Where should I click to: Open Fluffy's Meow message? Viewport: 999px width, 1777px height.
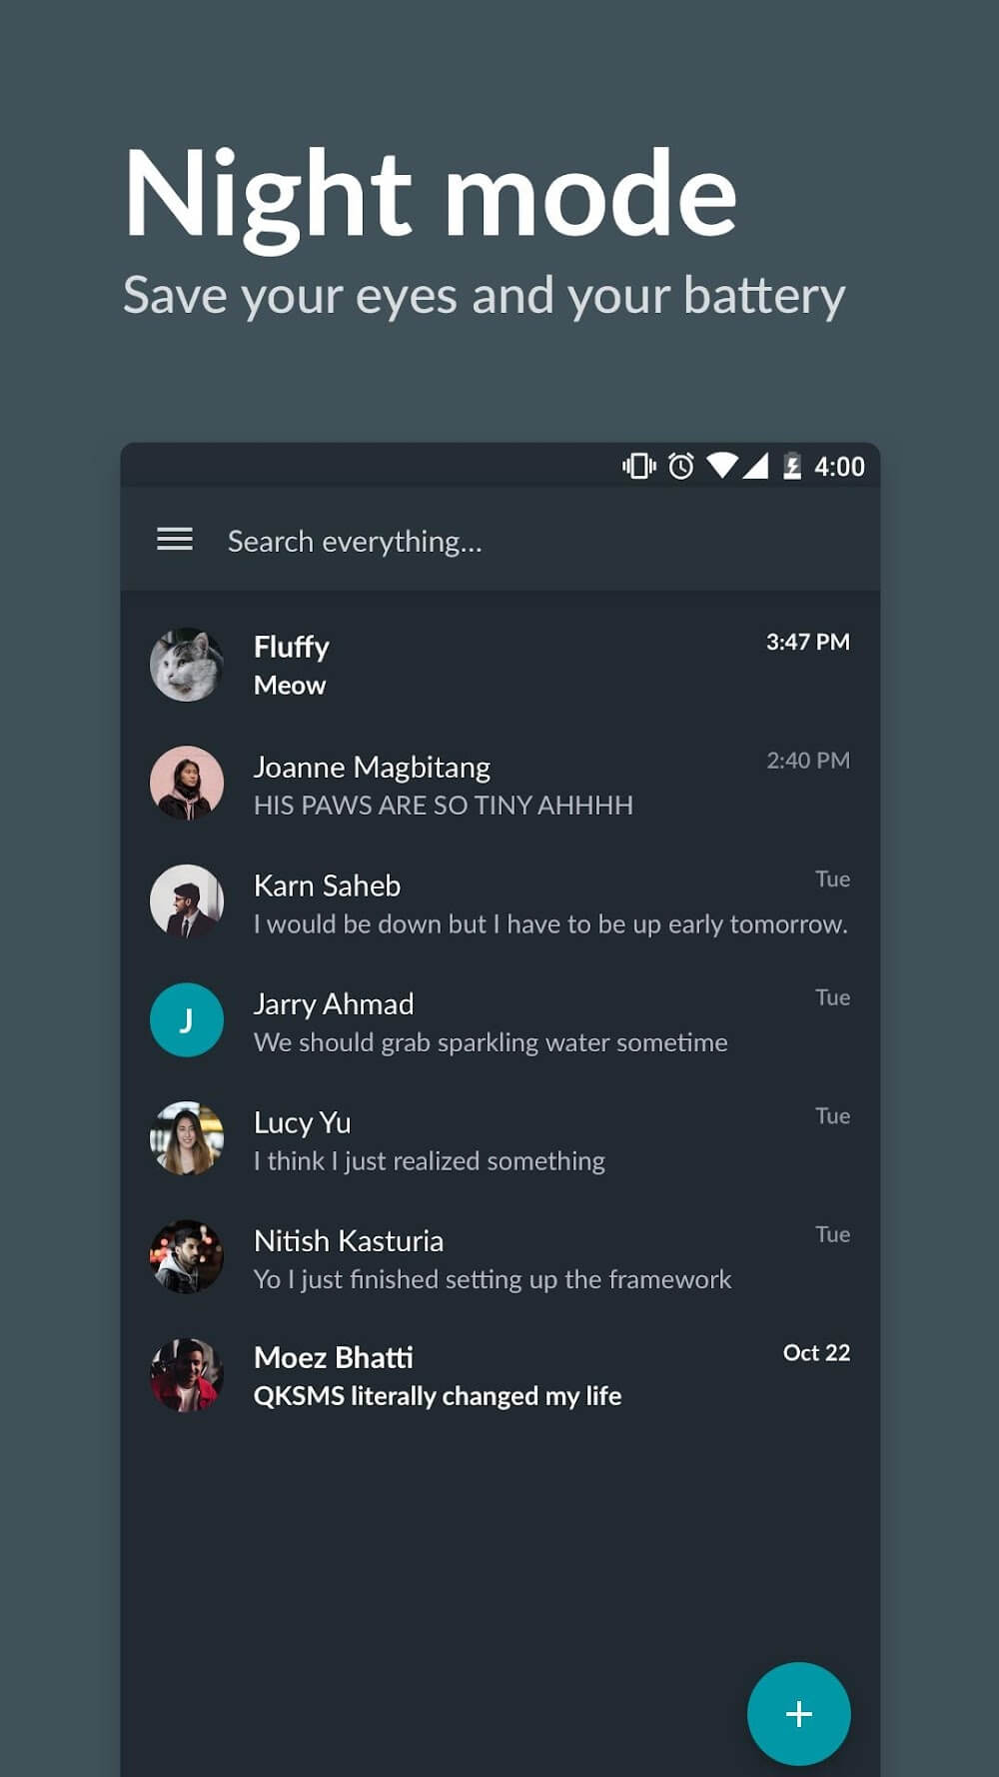click(499, 665)
